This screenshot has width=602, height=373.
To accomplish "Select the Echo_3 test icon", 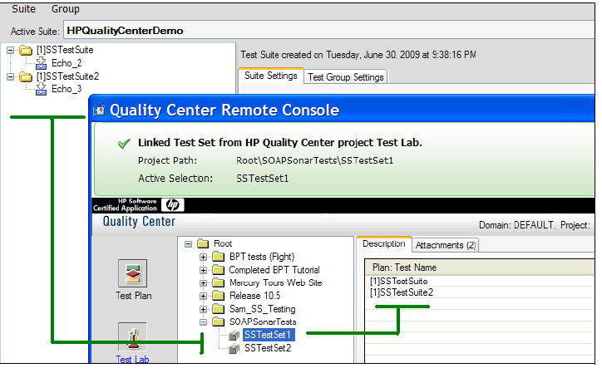I will pyautogui.click(x=41, y=90).
